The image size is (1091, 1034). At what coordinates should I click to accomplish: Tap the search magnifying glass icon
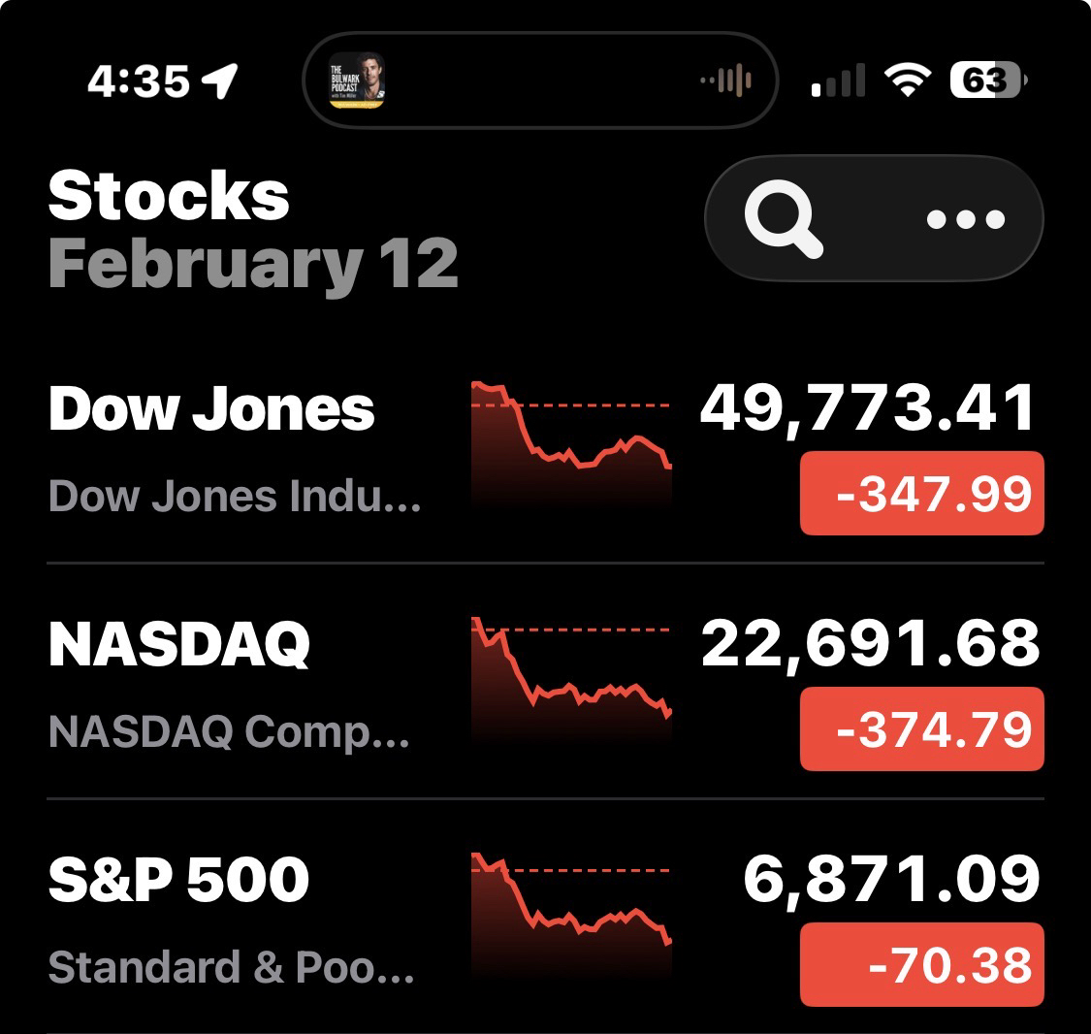pos(783,219)
